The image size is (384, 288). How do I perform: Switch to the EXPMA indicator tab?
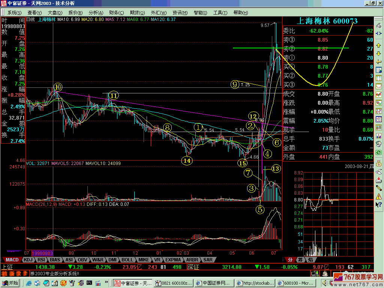coord(174,259)
